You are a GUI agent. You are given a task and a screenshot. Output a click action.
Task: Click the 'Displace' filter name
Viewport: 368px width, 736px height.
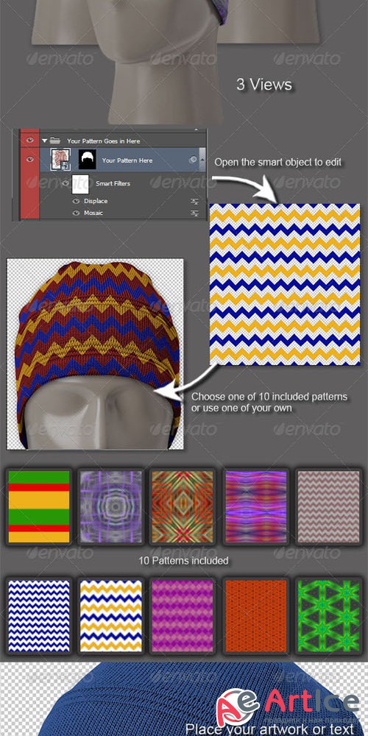96,201
